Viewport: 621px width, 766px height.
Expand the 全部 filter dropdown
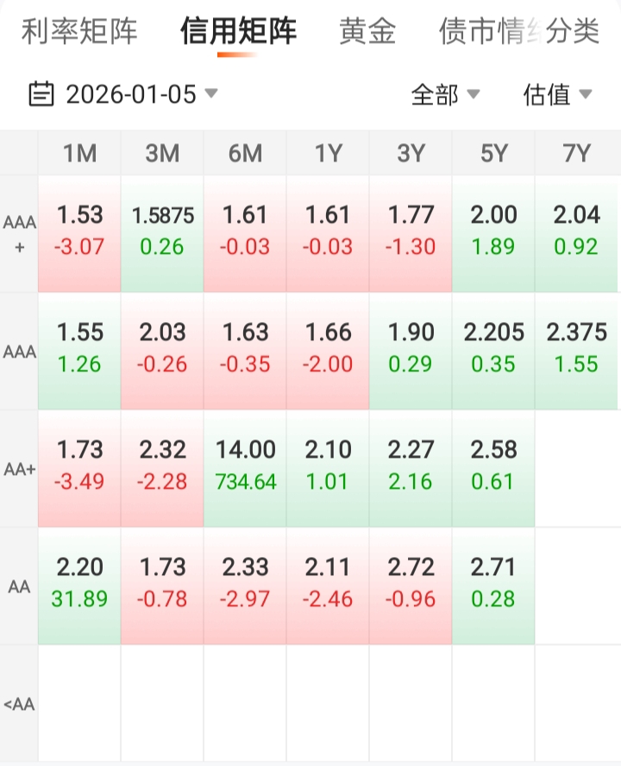445,94
